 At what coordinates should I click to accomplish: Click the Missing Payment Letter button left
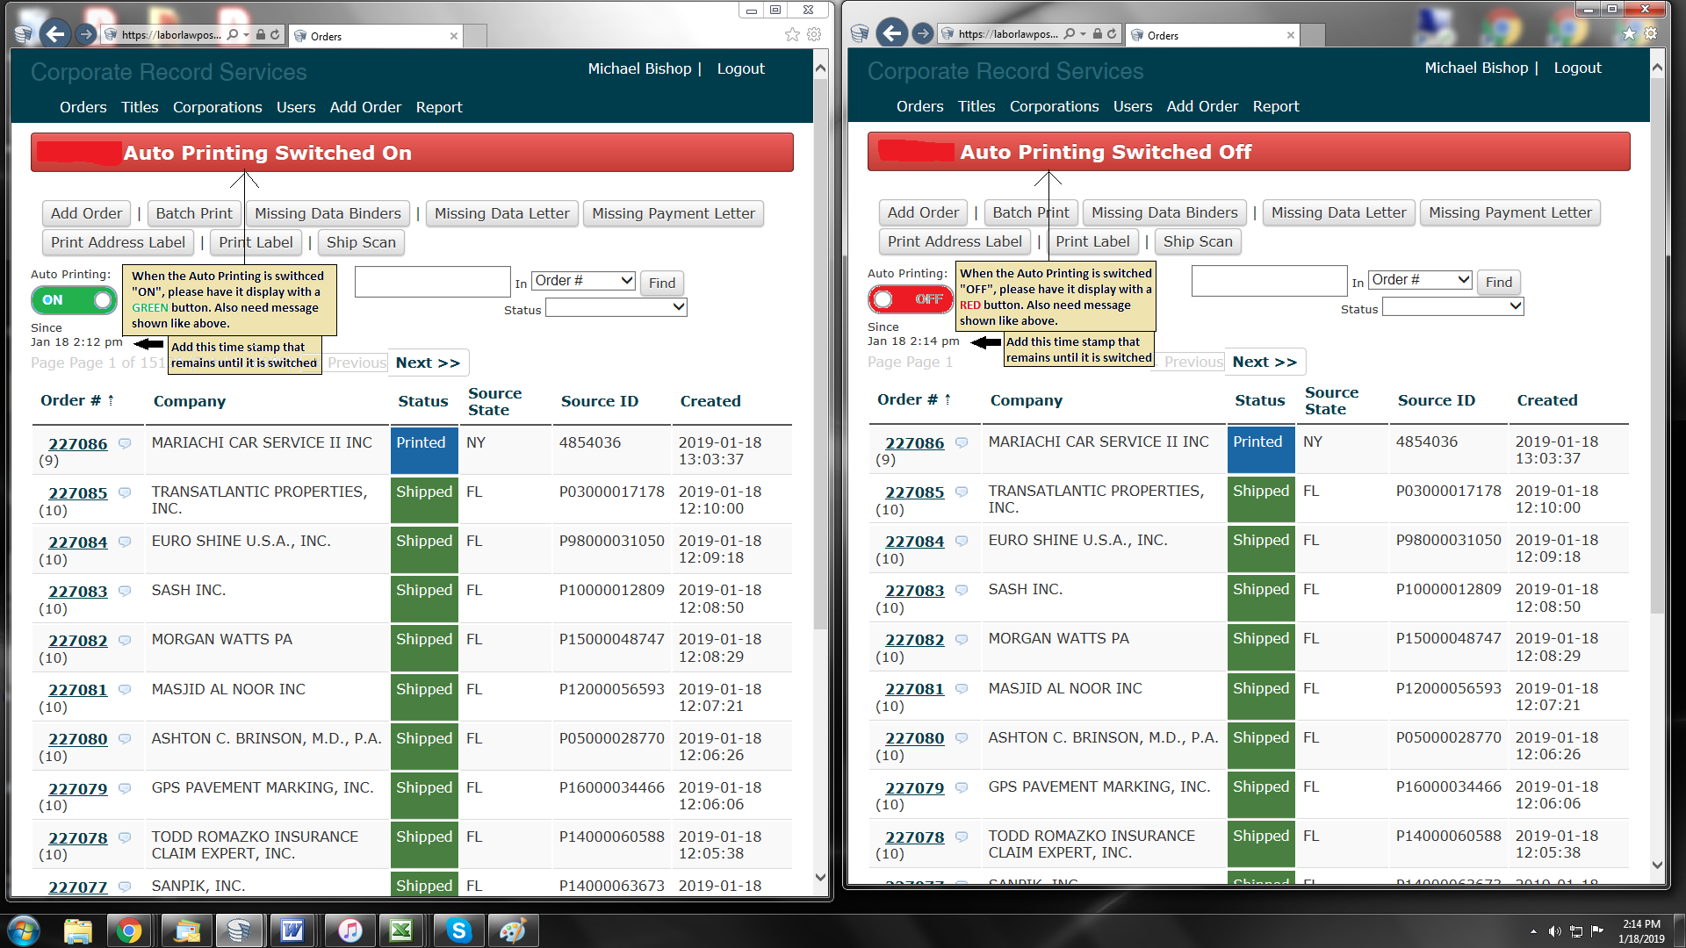point(673,213)
